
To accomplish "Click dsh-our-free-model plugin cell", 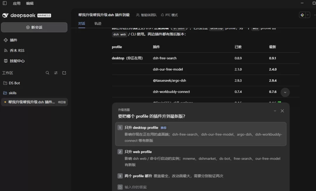I will click(x=168, y=69).
